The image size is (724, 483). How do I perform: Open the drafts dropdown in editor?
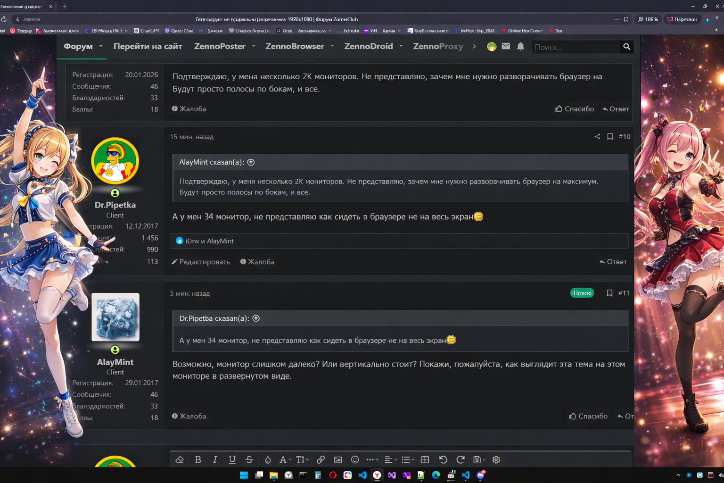point(479,459)
